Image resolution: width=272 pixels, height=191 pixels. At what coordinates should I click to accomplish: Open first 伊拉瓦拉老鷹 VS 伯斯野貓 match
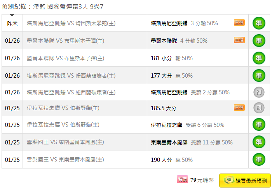(x=63, y=108)
